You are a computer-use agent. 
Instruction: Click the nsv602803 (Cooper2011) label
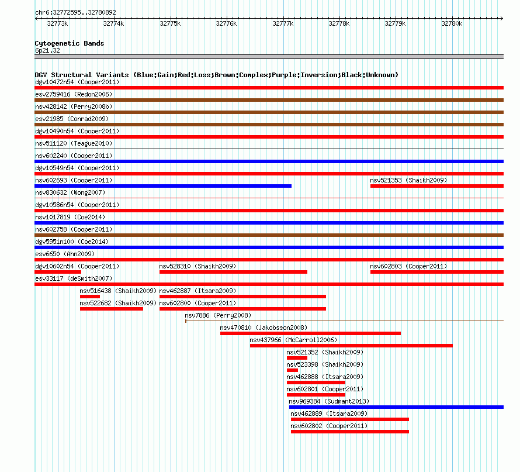408,266
